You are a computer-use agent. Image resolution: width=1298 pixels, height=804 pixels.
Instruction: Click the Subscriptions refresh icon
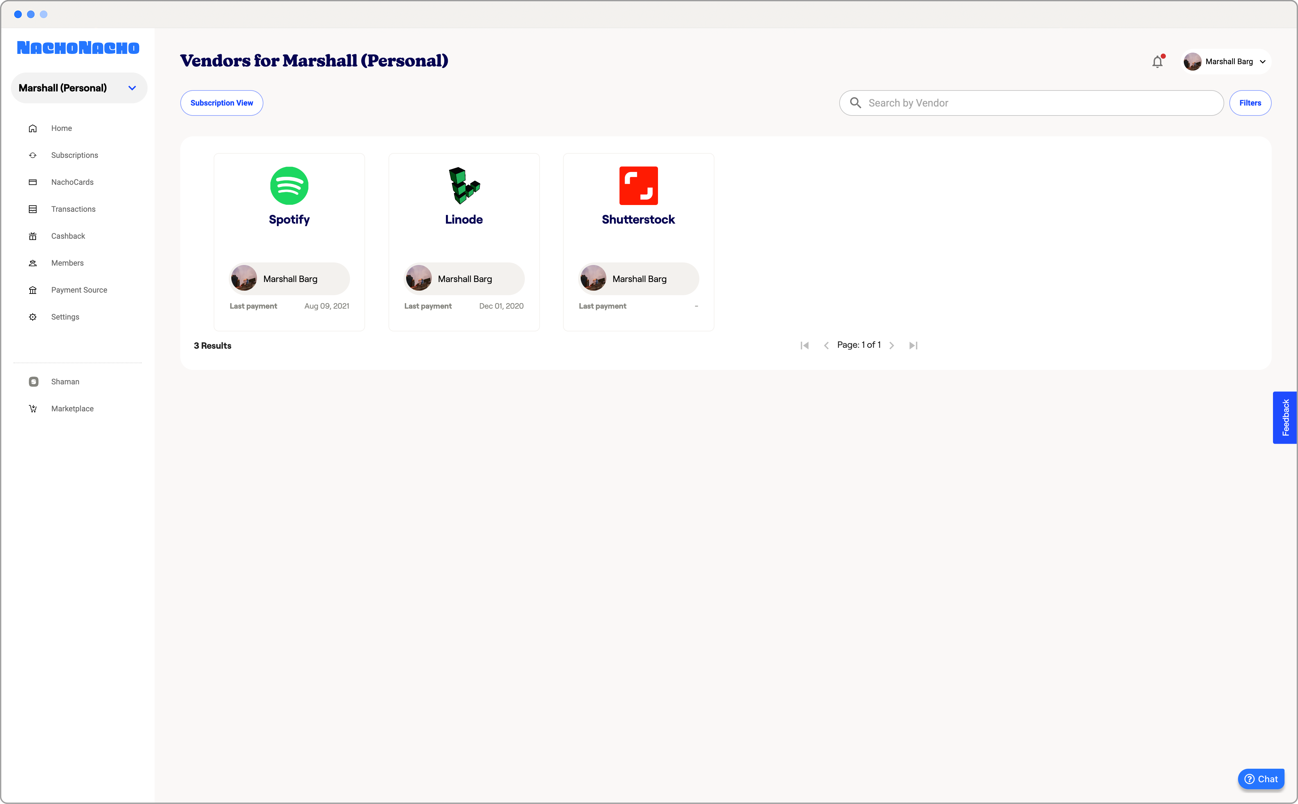click(32, 155)
